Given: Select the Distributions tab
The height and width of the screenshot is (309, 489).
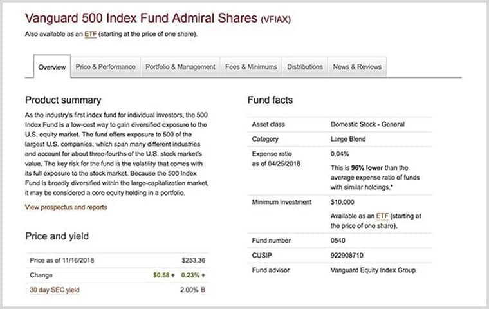Looking at the screenshot, I should click(x=305, y=67).
